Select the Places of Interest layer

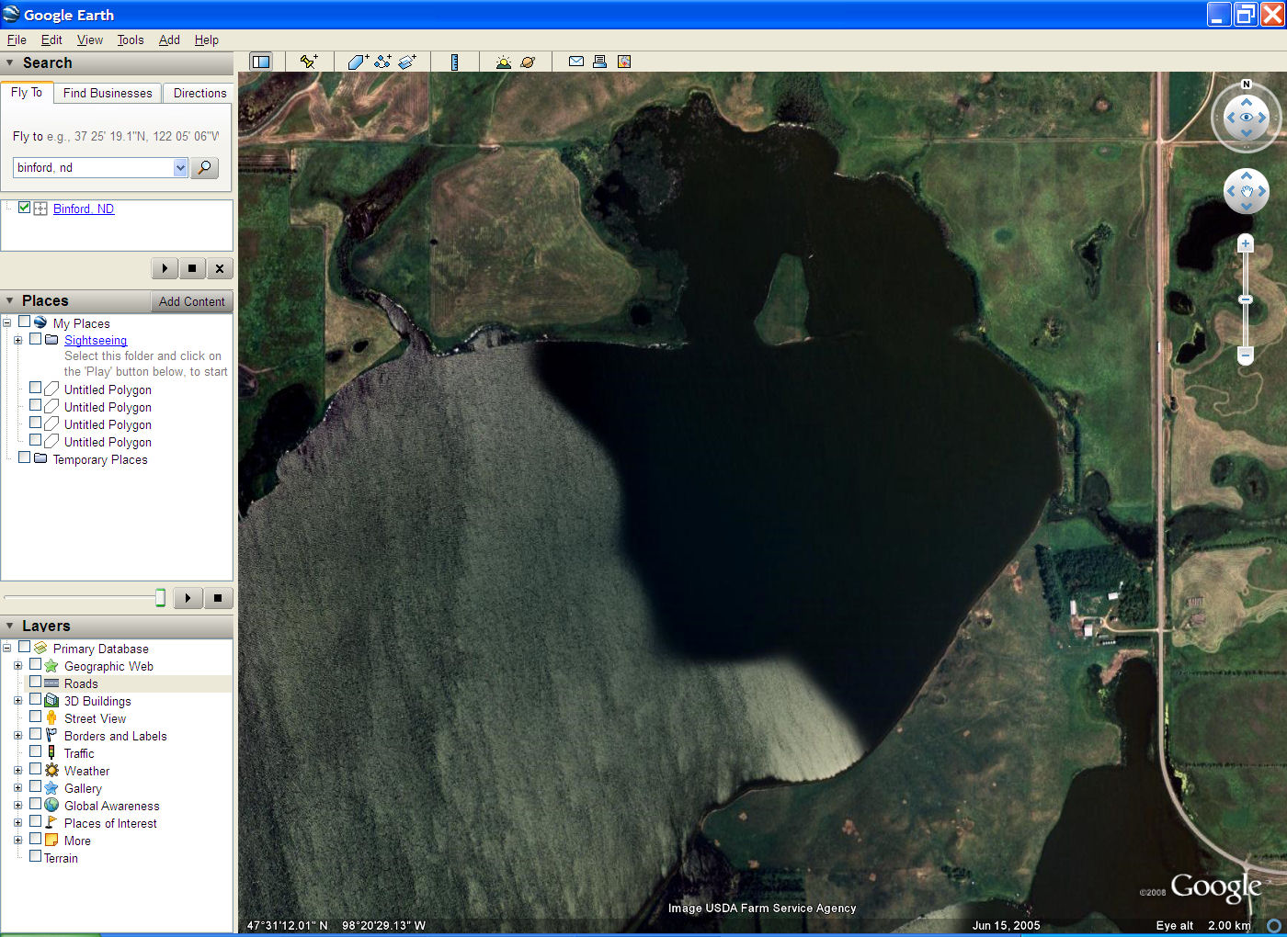[x=110, y=823]
